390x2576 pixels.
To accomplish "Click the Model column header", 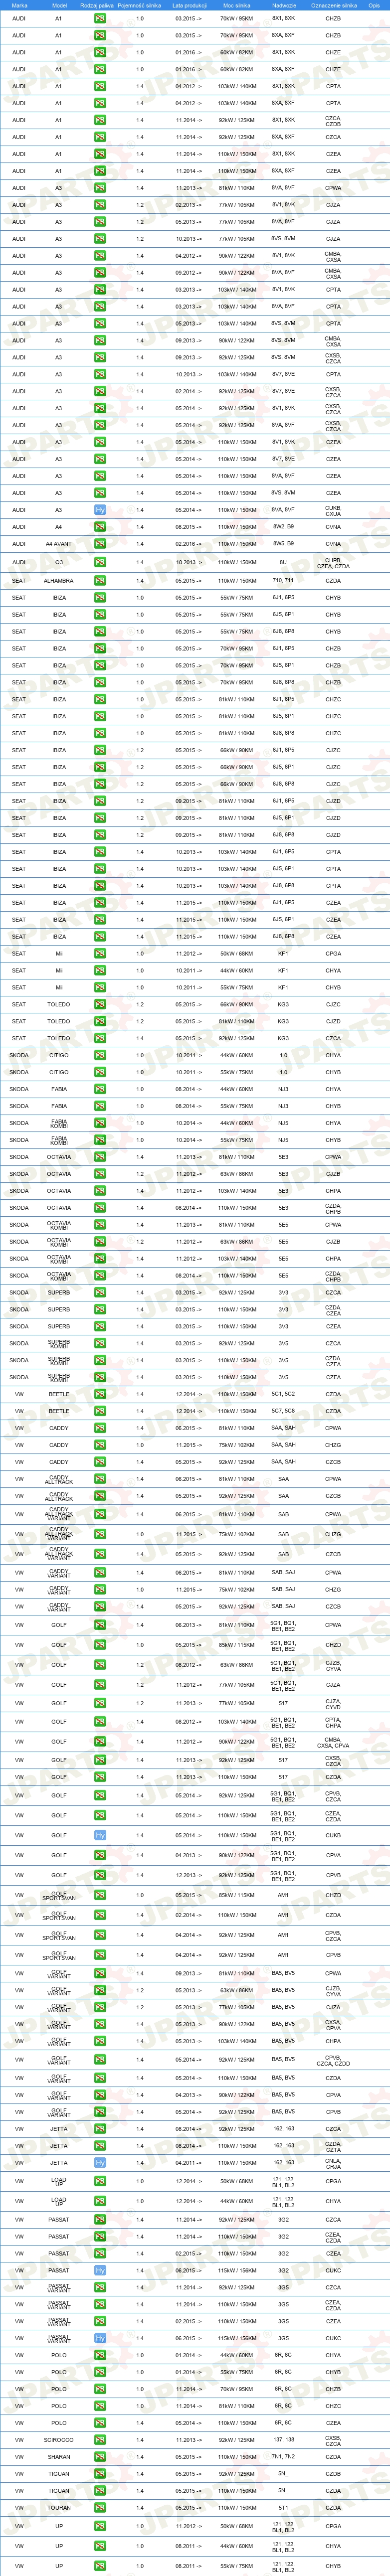I will 59,5.
